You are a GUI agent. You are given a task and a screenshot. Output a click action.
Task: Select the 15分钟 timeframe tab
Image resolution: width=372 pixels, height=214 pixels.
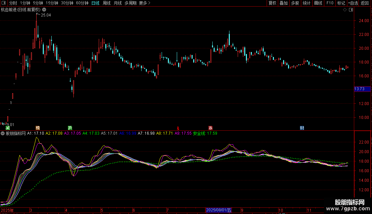coord(52,3)
